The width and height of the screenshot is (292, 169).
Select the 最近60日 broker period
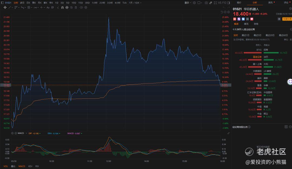click(283, 35)
